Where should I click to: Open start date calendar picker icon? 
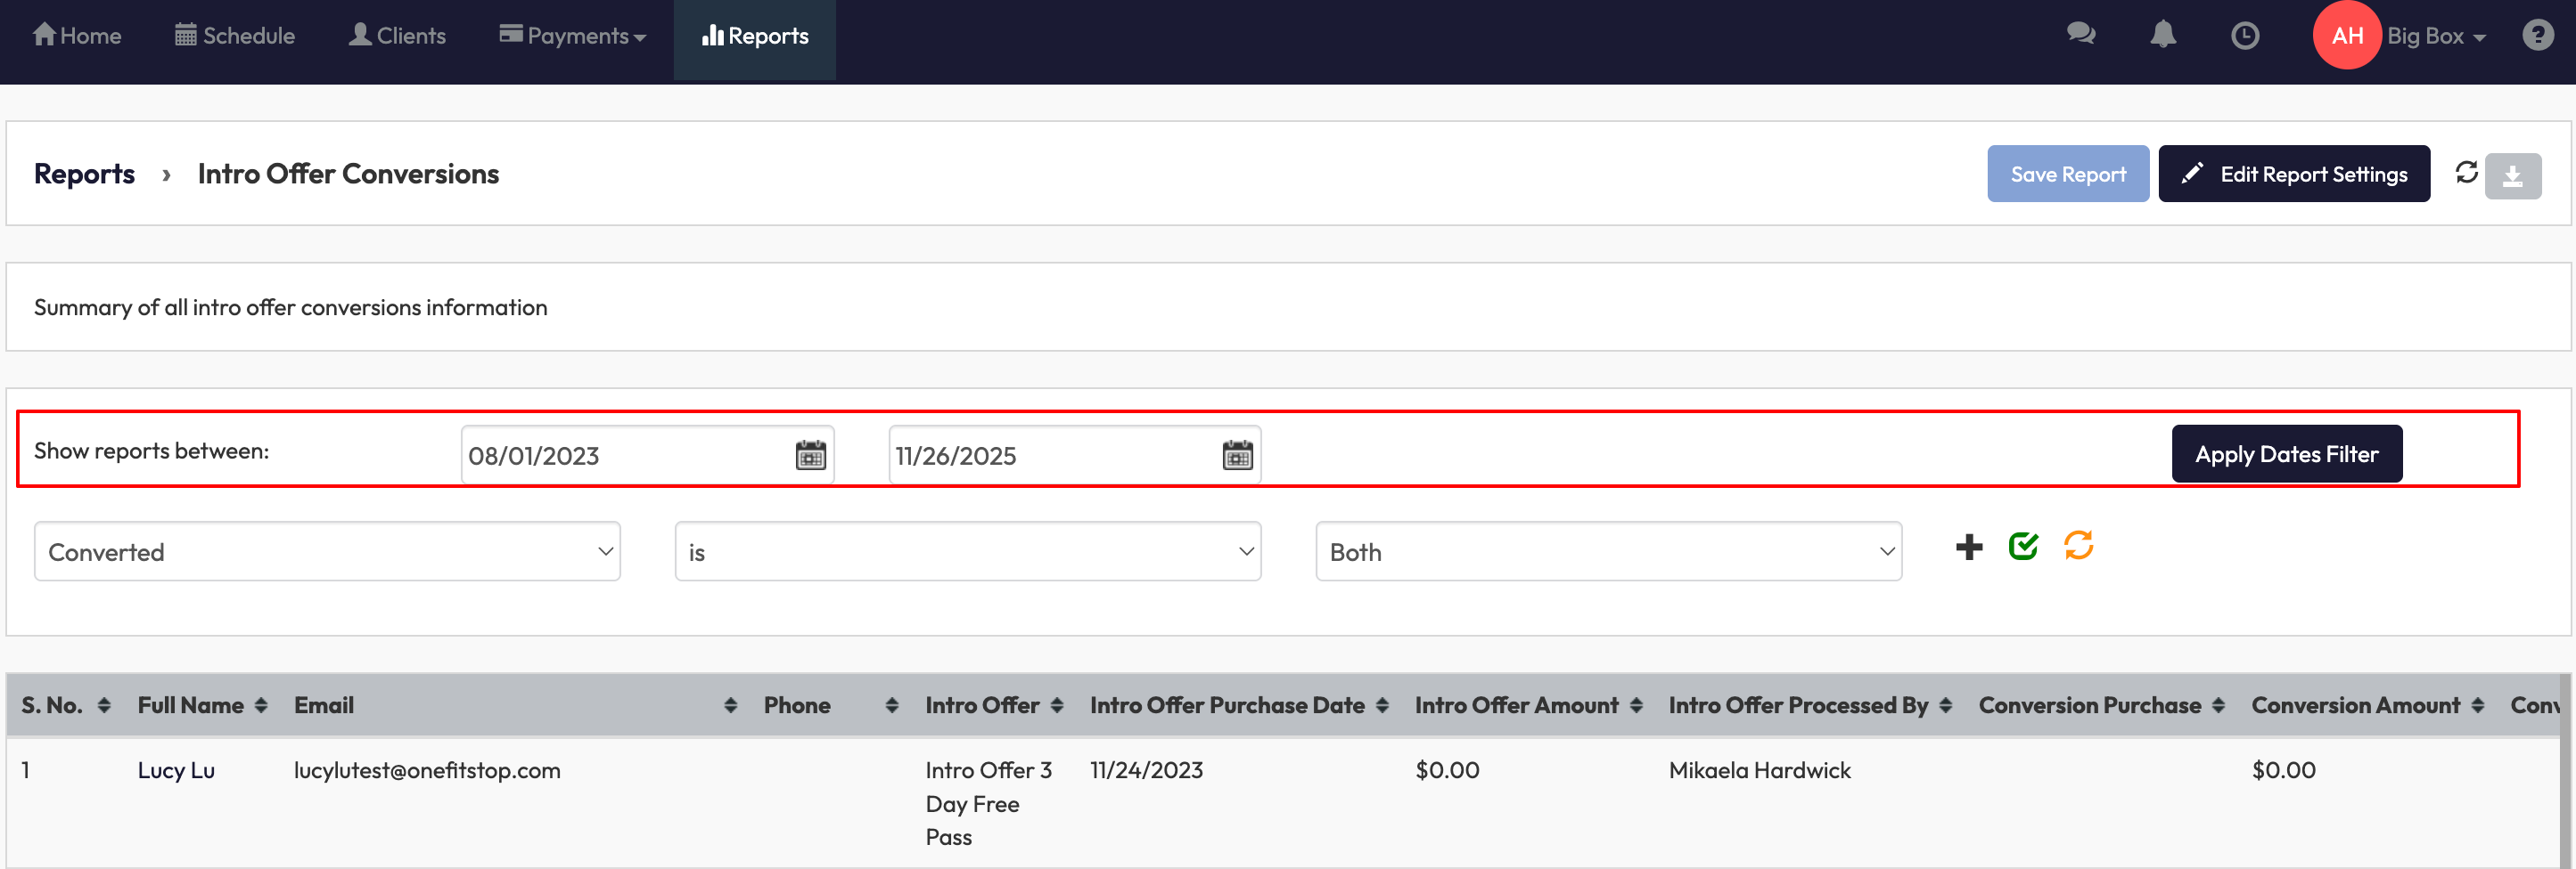coord(810,456)
